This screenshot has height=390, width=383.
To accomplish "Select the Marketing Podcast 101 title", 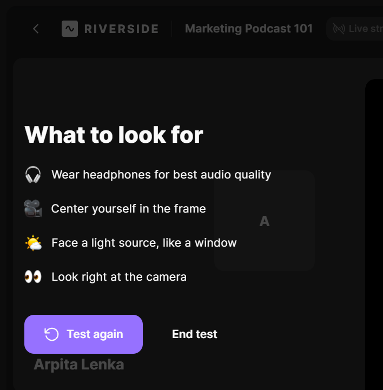I will point(249,29).
